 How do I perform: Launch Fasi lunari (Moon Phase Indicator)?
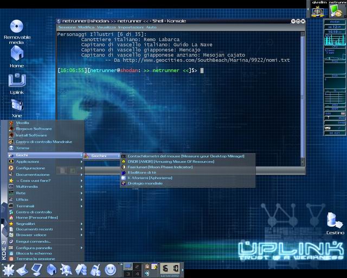[188, 167]
